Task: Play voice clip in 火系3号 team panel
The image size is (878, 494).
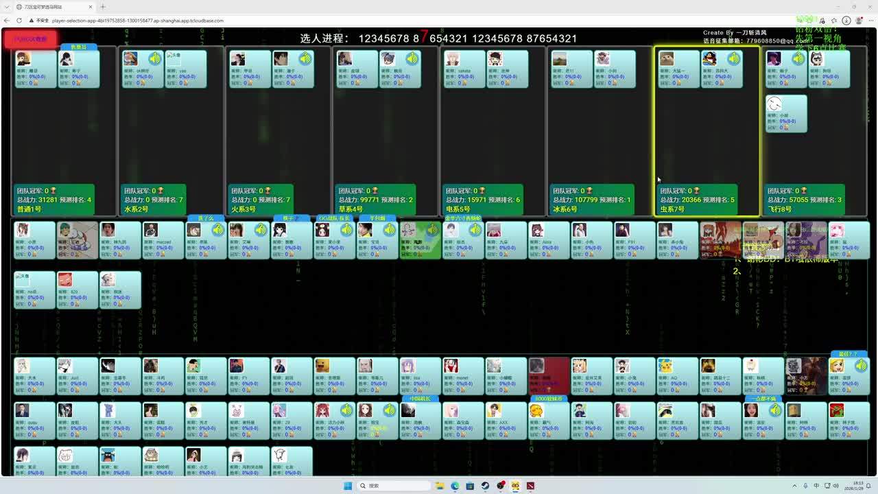Action: [305, 59]
